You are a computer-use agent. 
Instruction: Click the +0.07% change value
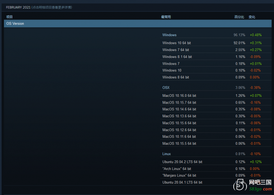(256, 96)
